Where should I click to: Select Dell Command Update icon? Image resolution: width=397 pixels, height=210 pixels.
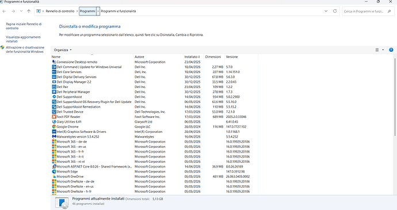tap(54, 67)
